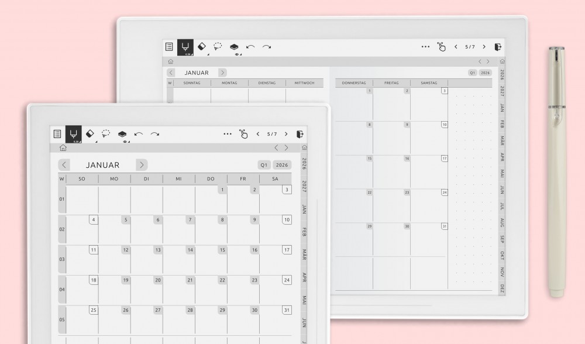Toggle the eraser tool on the back tablet
The image size is (585, 344).
point(201,47)
